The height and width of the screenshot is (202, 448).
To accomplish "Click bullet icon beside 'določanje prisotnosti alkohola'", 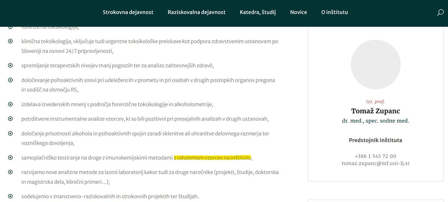I will coord(10,133).
